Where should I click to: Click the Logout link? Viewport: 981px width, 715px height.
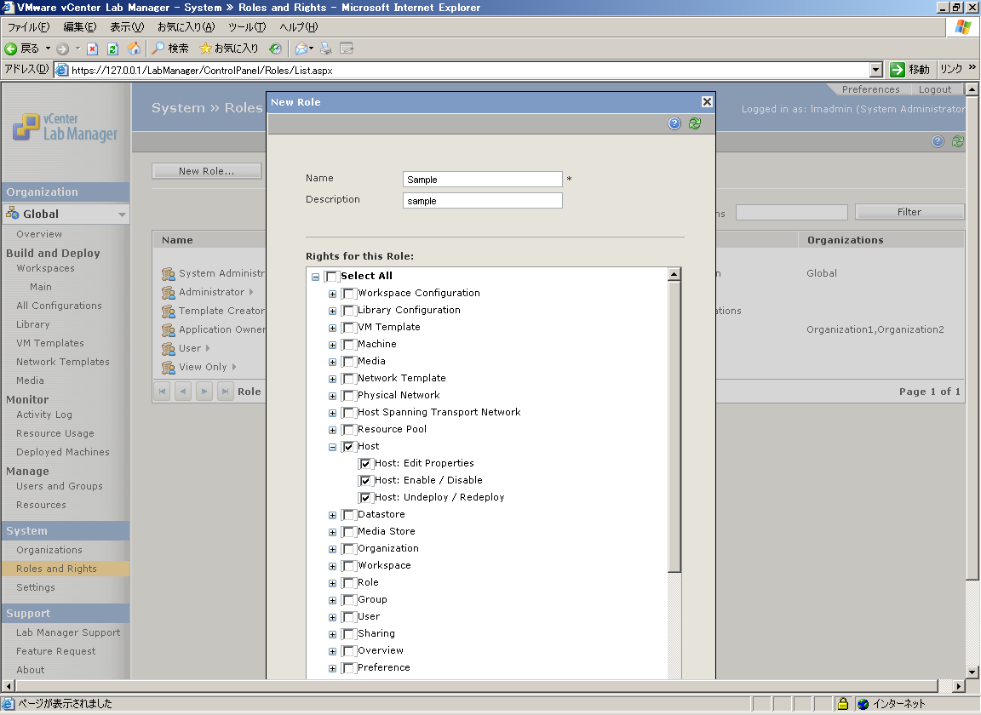point(935,89)
